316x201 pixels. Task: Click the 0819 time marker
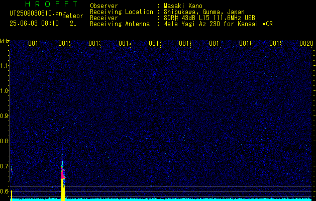pos(275,43)
